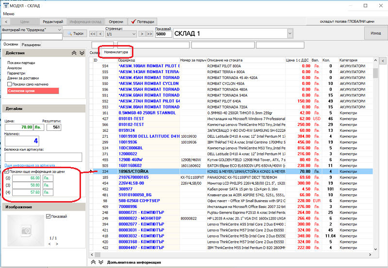Open the Меню menu
The width and height of the screenshot is (388, 268).
9,14
